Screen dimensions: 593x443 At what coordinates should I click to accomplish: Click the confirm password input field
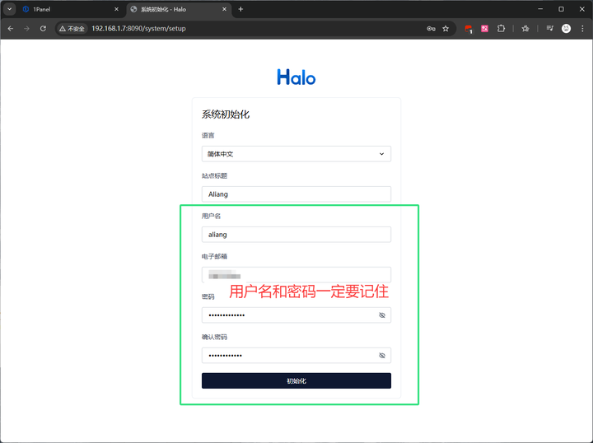click(296, 356)
